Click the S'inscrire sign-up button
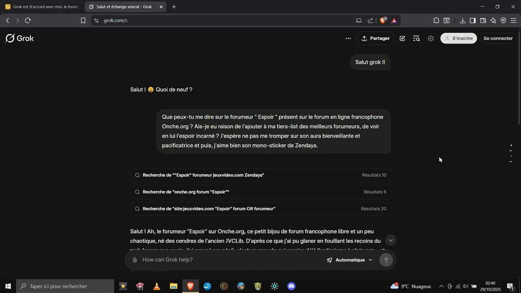Image resolution: width=521 pixels, height=293 pixels. 458,39
